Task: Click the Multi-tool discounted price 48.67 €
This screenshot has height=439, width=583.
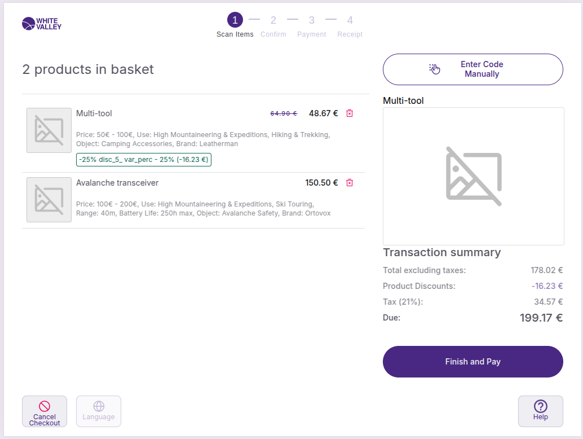Action: [x=323, y=113]
